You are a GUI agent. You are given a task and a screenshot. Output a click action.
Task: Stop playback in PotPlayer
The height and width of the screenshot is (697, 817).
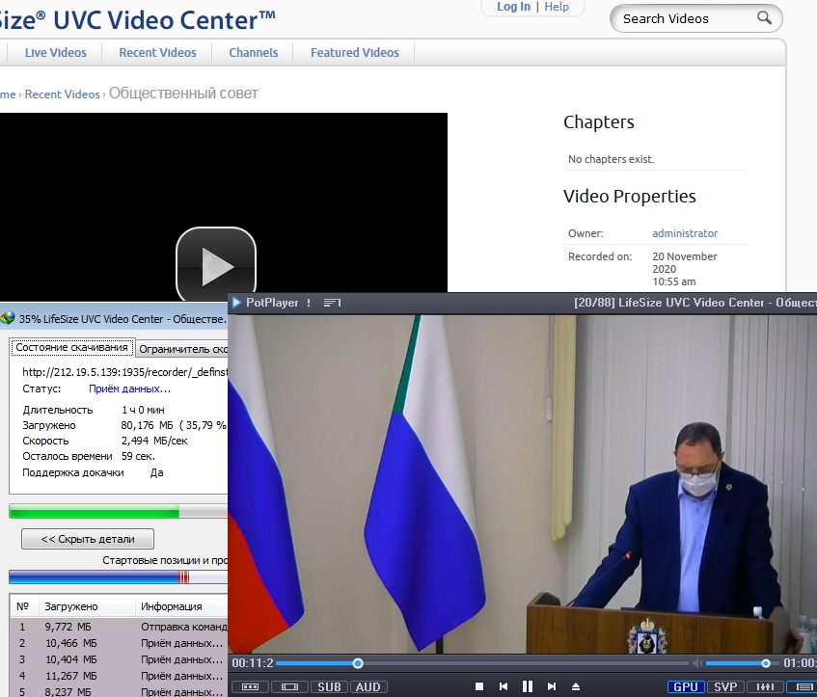click(479, 686)
